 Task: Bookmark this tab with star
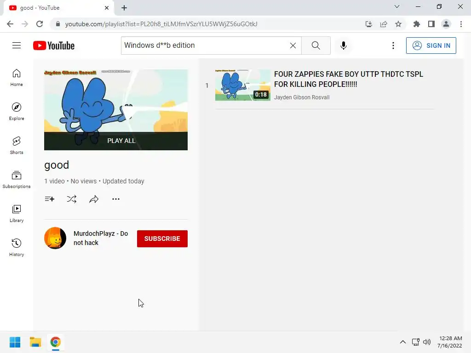398,24
